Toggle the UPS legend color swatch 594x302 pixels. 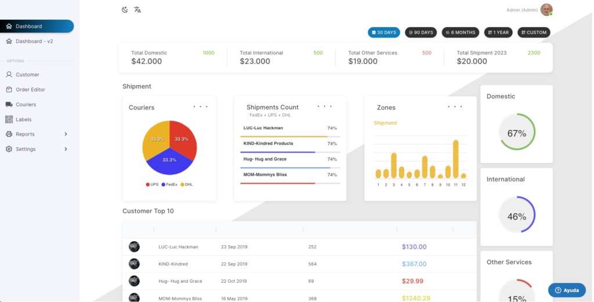pyautogui.click(x=148, y=184)
